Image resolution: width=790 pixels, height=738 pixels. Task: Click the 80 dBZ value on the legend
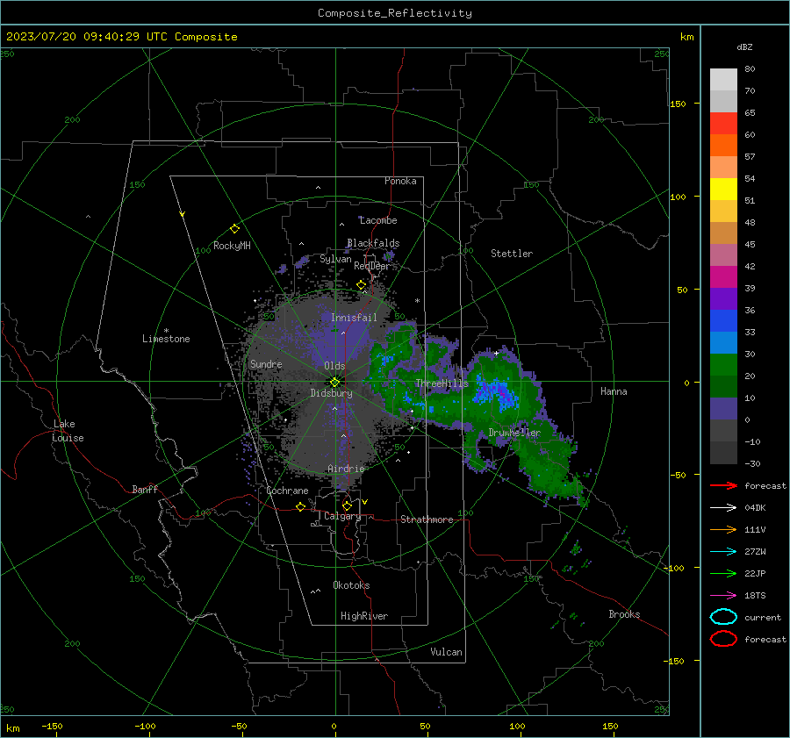point(750,69)
